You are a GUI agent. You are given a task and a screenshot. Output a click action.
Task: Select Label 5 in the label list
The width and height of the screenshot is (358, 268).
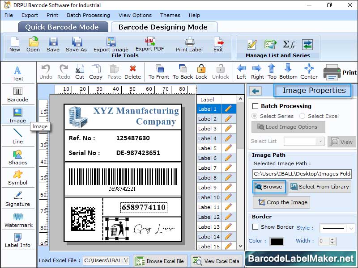pos(208,148)
